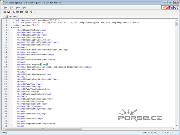Open the Help menu
The height and width of the screenshot is (135, 180).
coord(24,7)
